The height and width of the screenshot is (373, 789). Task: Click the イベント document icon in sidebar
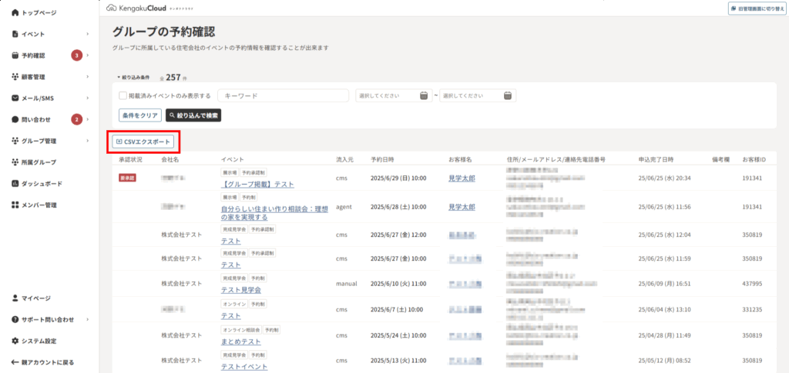(15, 34)
